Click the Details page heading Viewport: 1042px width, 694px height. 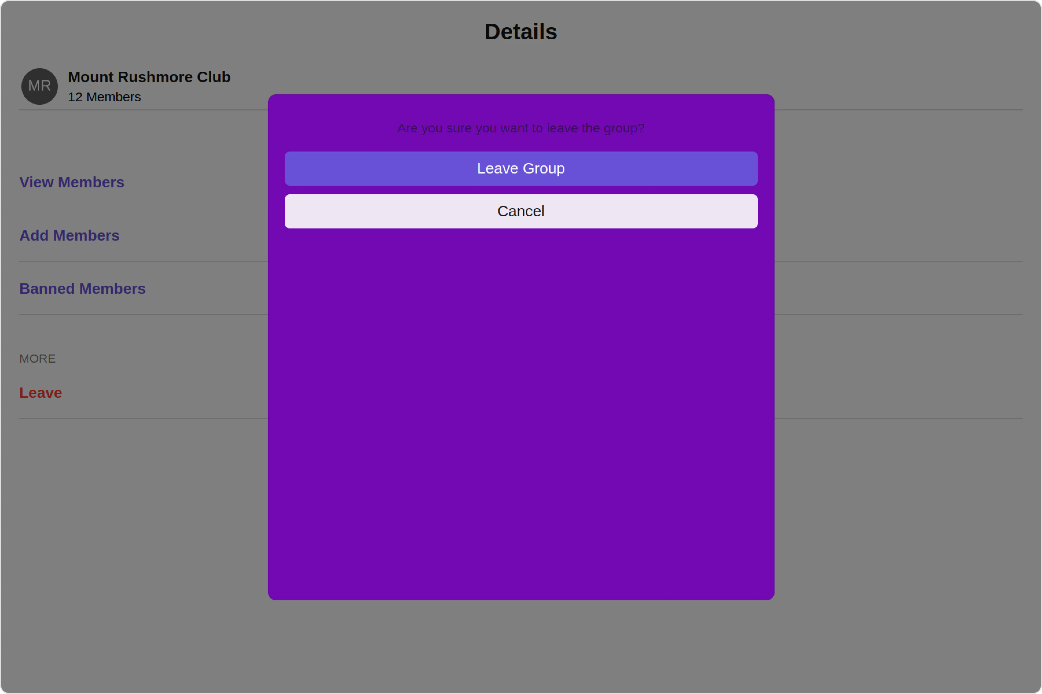pos(520,32)
